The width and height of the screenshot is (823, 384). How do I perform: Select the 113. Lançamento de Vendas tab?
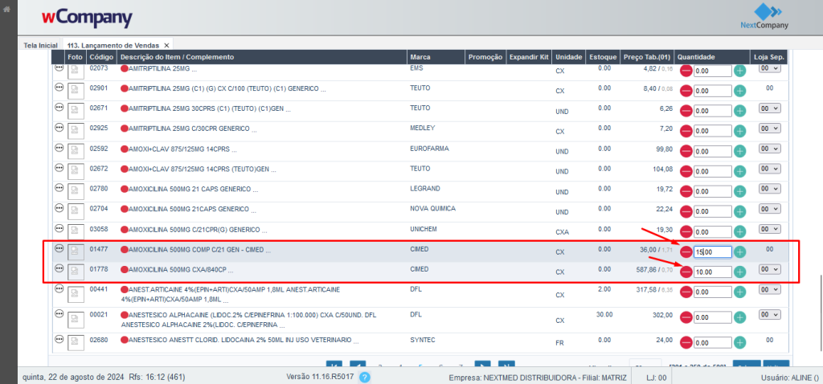click(x=113, y=46)
